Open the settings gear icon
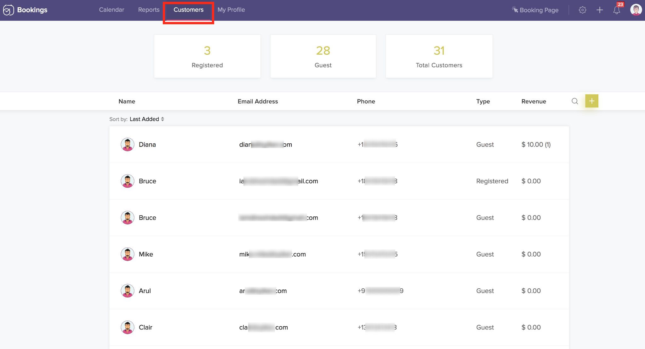This screenshot has height=349, width=645. [x=582, y=10]
